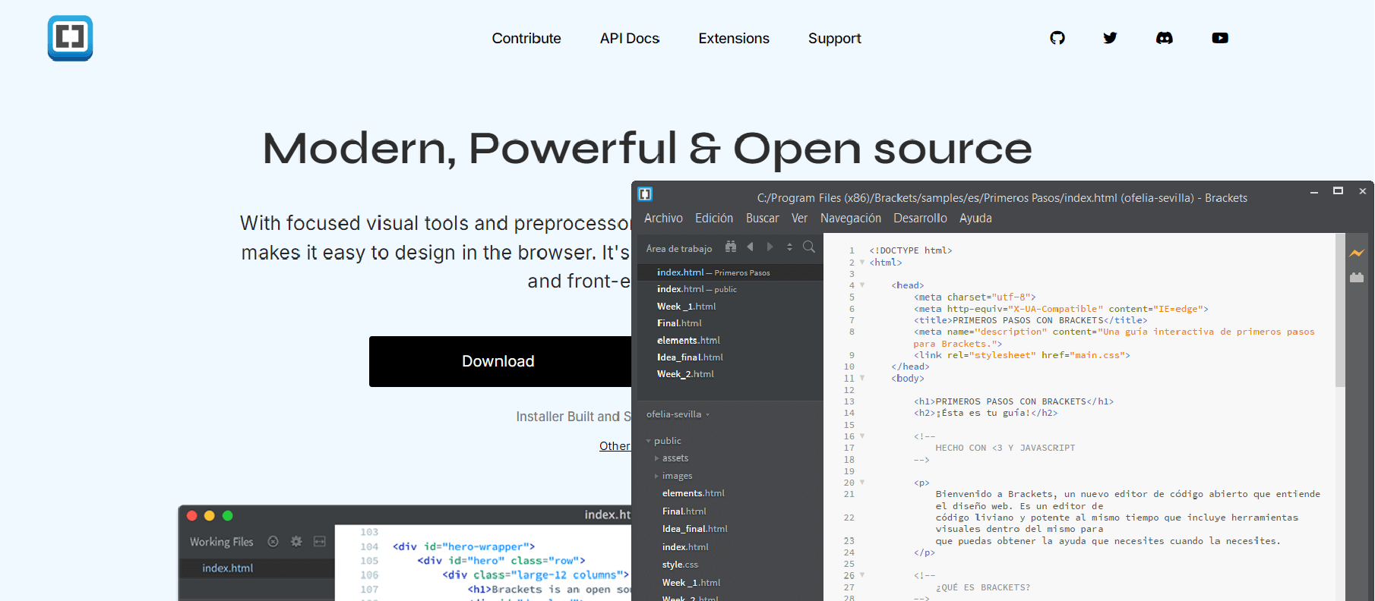Click the Brackets app icon in the dark title bar
The width and height of the screenshot is (1375, 601).
645,194
